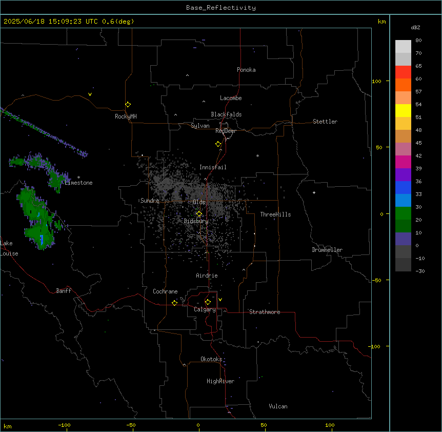Viewport: 442px width, 432px height.
Task: Select the red 60-65 dBZ legend swatch
Action: click(x=403, y=72)
